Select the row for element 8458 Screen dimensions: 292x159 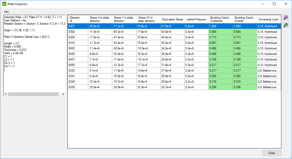click(x=174, y=65)
